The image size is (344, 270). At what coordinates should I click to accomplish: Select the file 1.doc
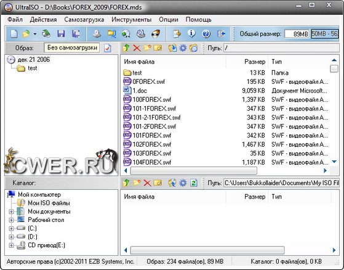tap(140, 91)
